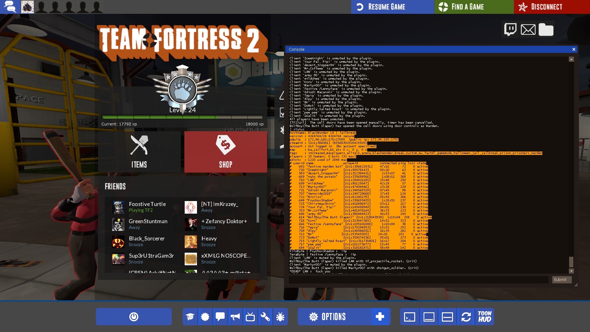The height and width of the screenshot is (332, 590).
Task: Open the TV replay icon
Action: 250,317
